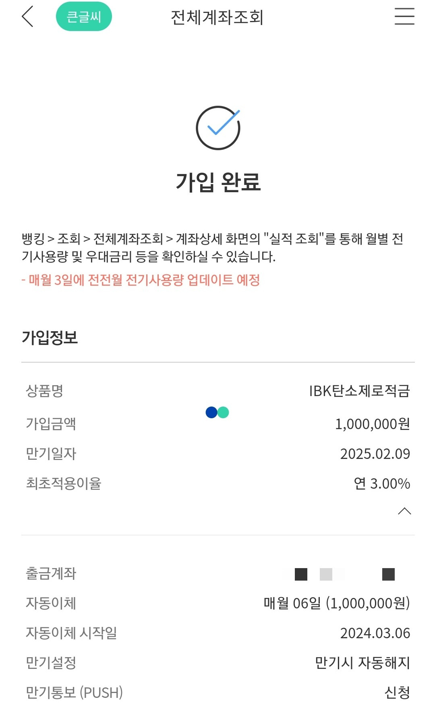Select the 만기일자 2025.02.09 row

point(218,454)
